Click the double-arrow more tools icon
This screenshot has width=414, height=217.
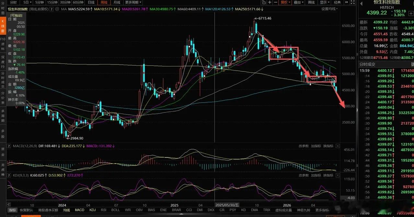(x=347, y=2)
